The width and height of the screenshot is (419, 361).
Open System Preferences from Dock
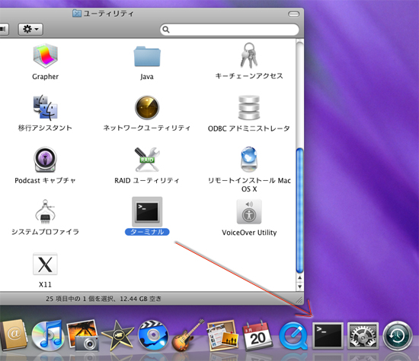tap(363, 336)
